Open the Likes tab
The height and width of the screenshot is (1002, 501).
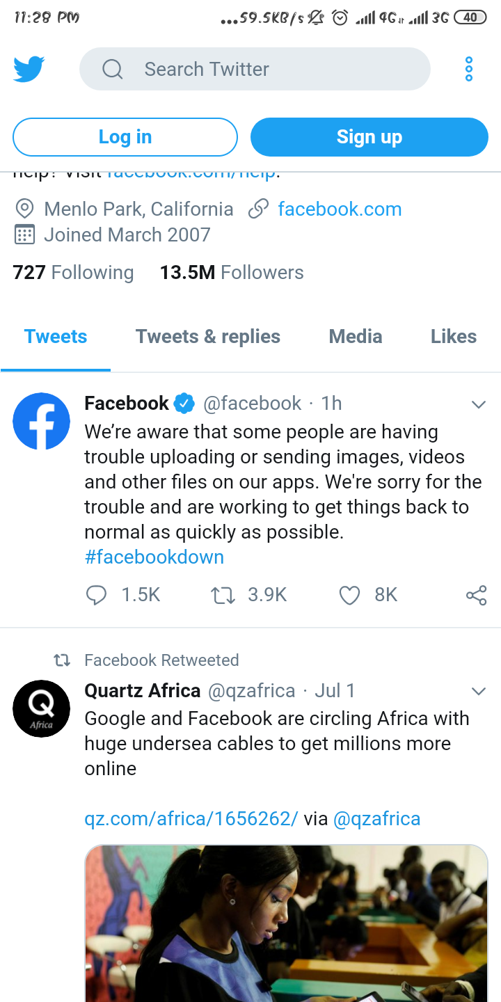tap(454, 337)
